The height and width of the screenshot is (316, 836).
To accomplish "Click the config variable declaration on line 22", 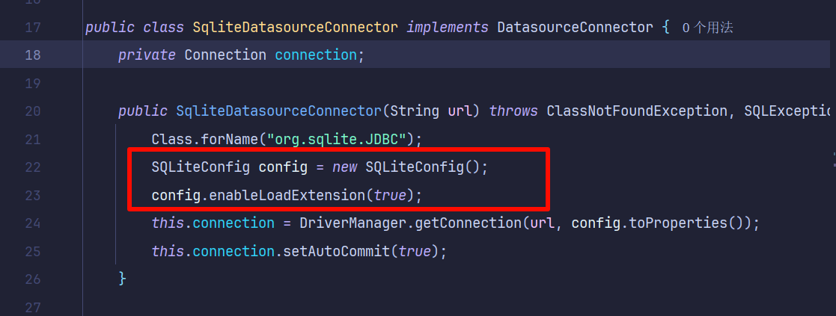I will 282,167.
